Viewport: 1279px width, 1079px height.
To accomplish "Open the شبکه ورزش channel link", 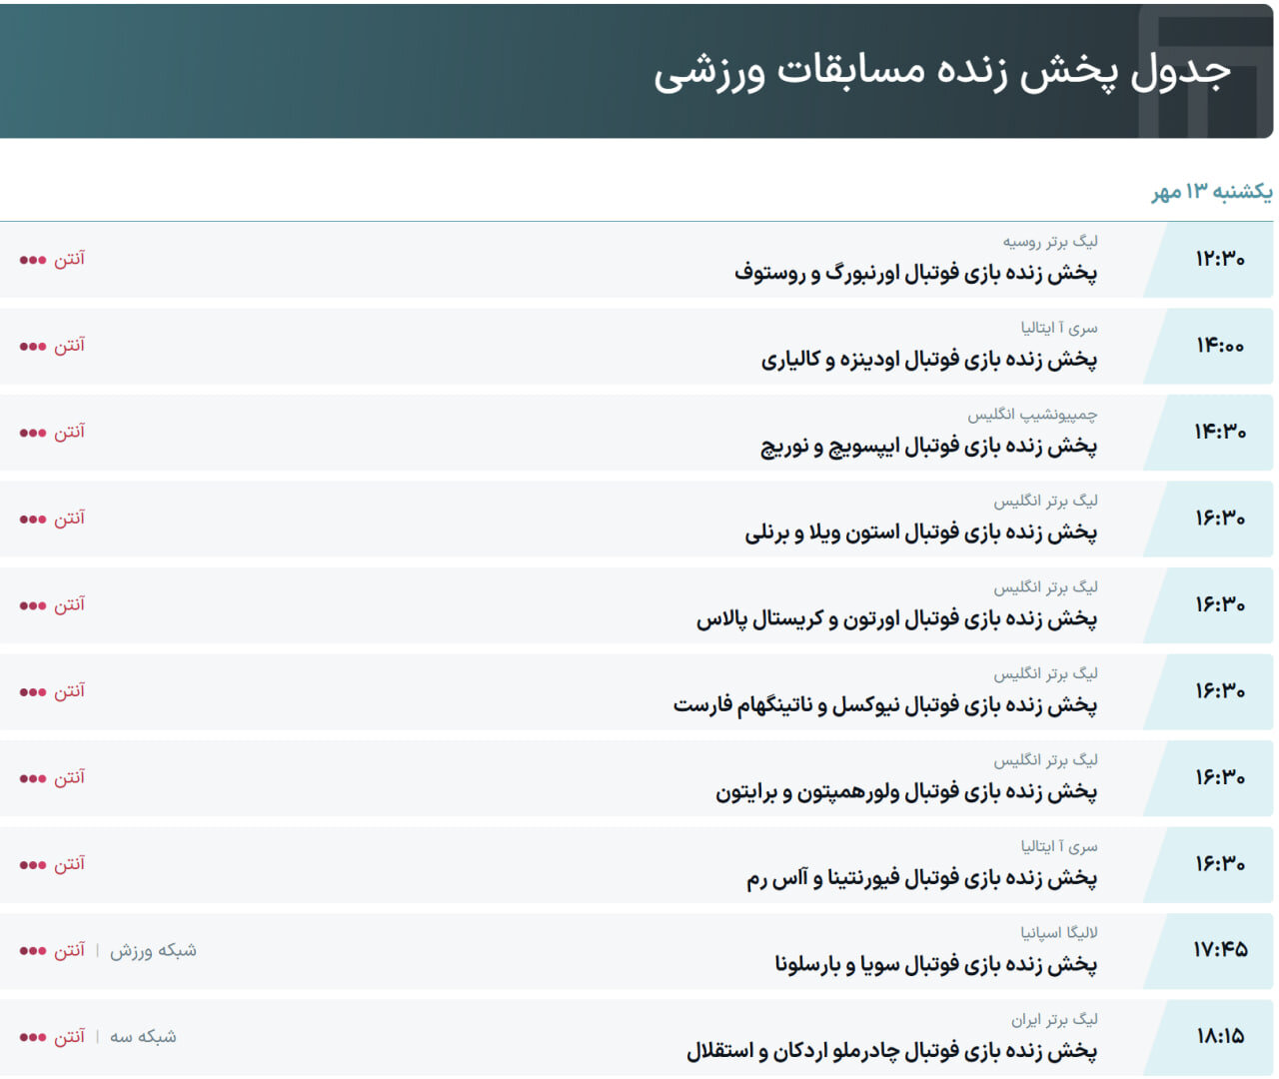I will click(153, 950).
